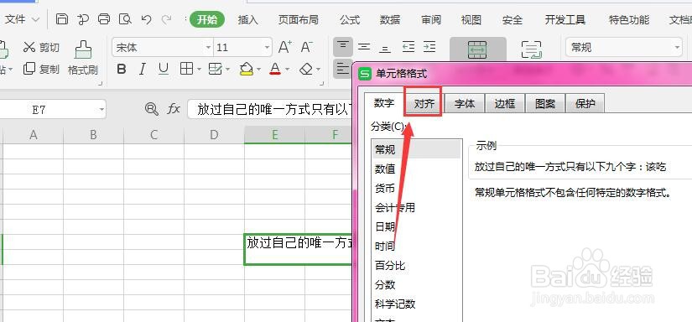Switch to 对齐 tab in dialog
Screen dimensions: 692x322
[424, 104]
